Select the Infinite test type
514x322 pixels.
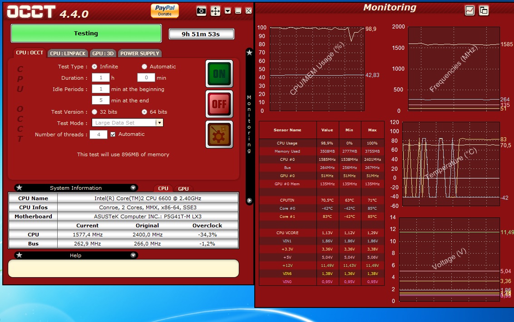(94, 67)
